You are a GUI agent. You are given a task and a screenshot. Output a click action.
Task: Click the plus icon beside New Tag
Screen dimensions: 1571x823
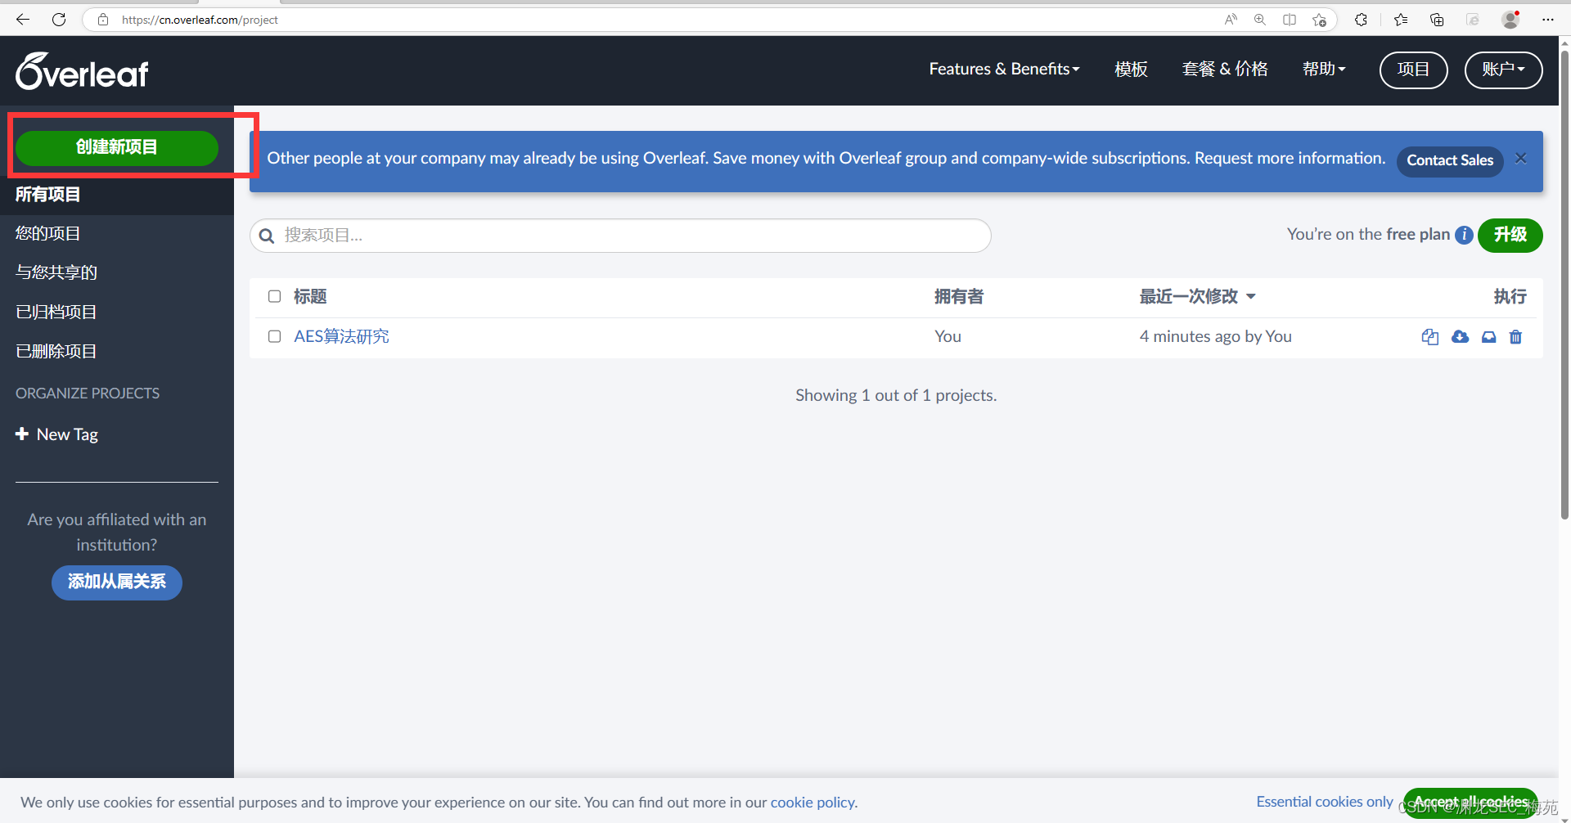click(x=22, y=434)
